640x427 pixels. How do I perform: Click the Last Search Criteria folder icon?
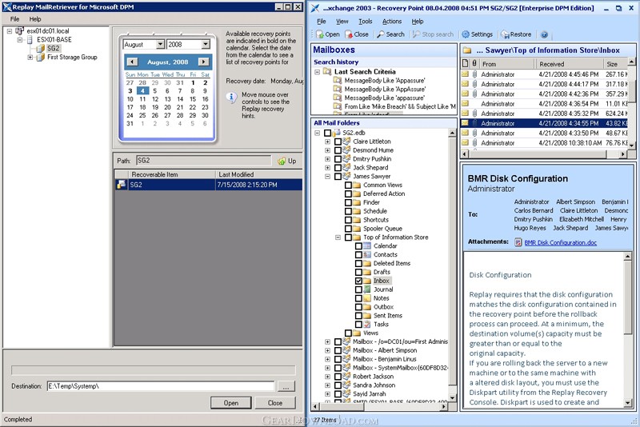(327, 72)
